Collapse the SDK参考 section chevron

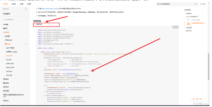click(x=26, y=32)
